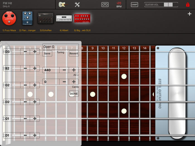
Task: Click the 1) Fuzz Maze label
Action: click(x=9, y=30)
